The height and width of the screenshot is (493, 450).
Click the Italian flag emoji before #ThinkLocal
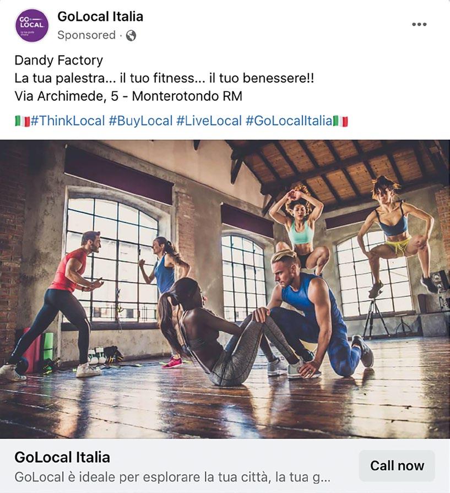coord(23,121)
